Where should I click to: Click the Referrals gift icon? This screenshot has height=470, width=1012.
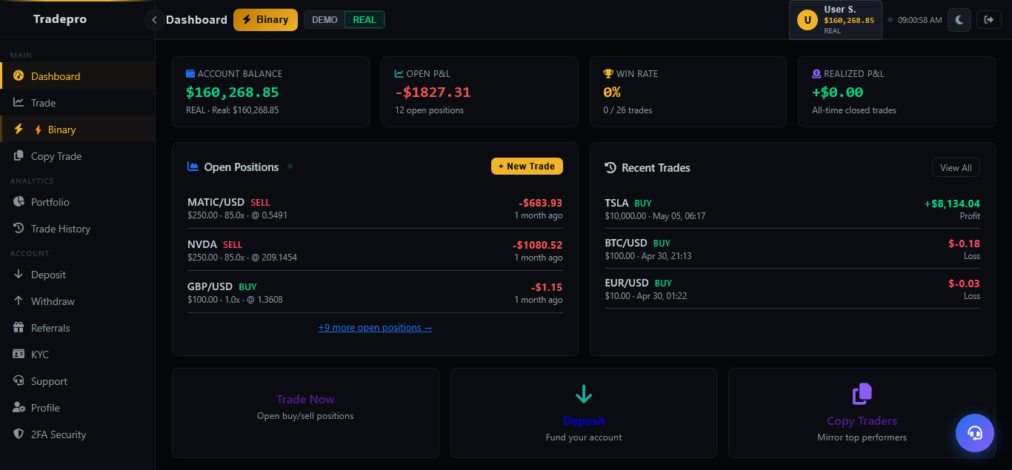(19, 327)
